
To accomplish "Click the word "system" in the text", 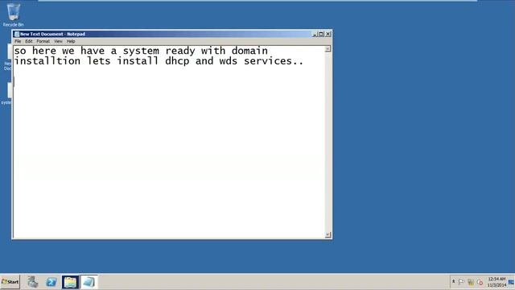I will pyautogui.click(x=141, y=52).
